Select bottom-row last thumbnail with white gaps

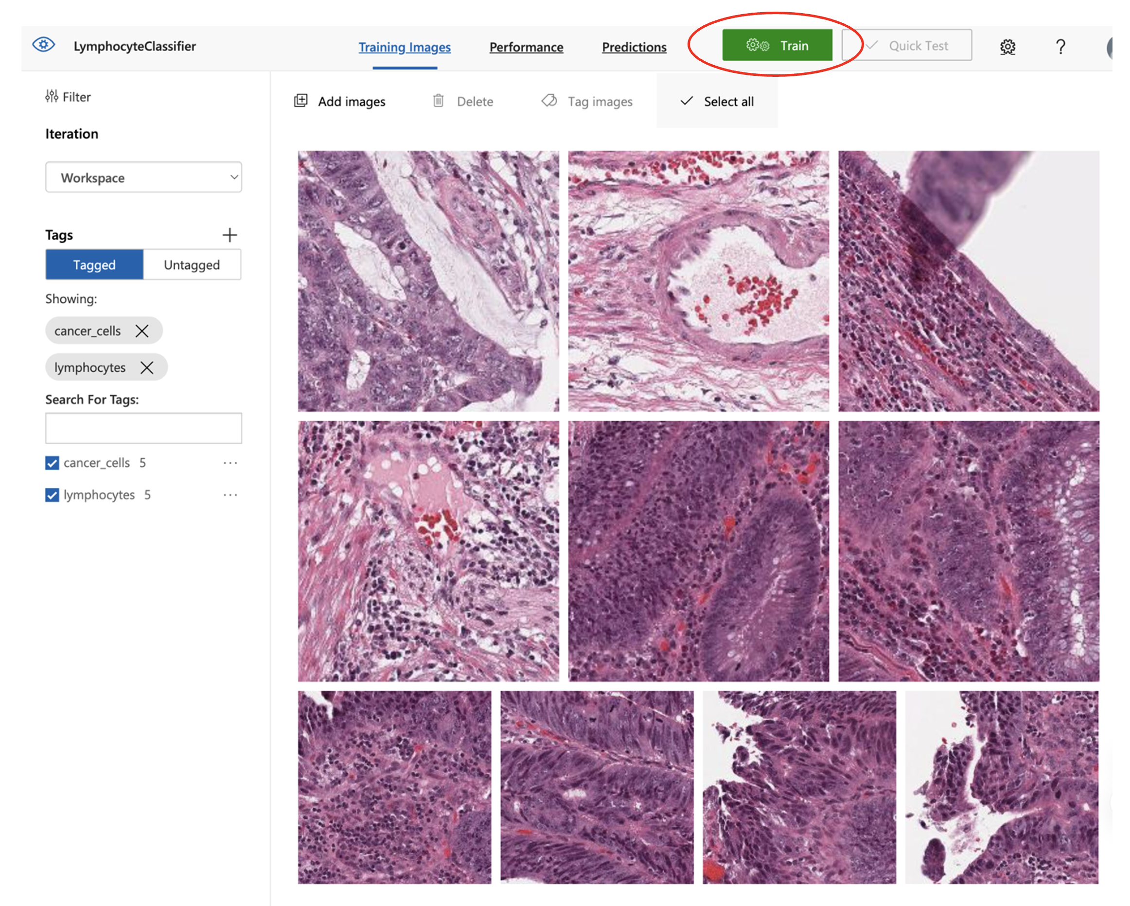1002,787
